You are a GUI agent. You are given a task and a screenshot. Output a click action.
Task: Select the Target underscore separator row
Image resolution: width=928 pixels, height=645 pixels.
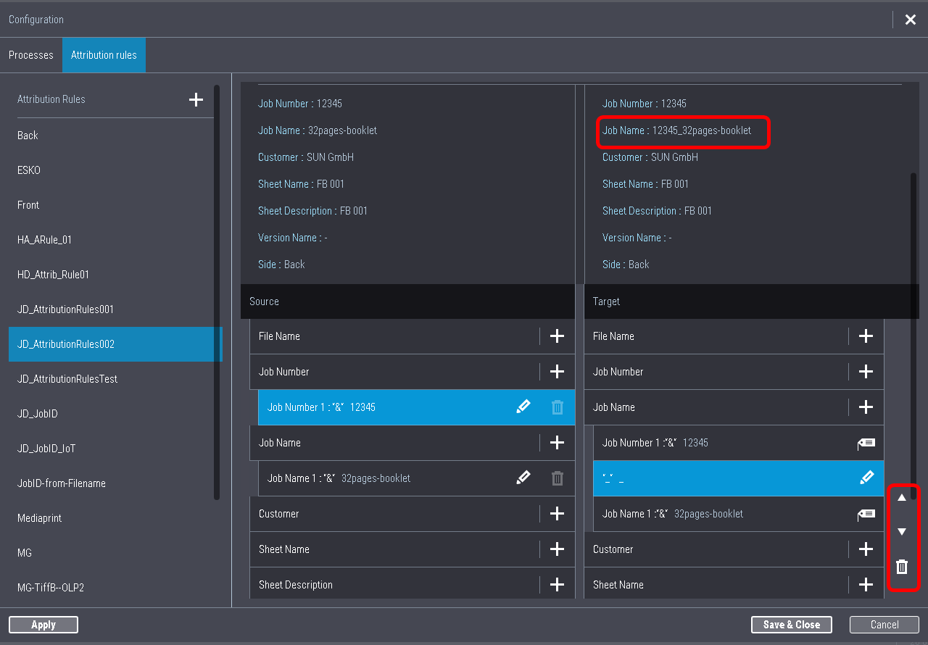click(738, 478)
